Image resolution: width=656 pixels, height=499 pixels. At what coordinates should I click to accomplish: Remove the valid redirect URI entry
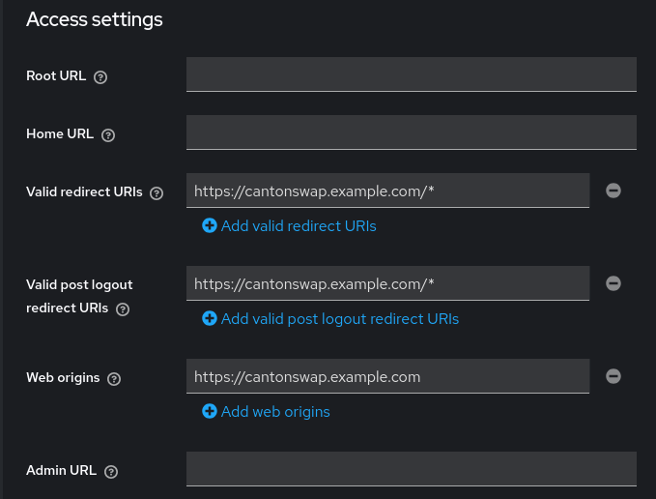tap(613, 191)
